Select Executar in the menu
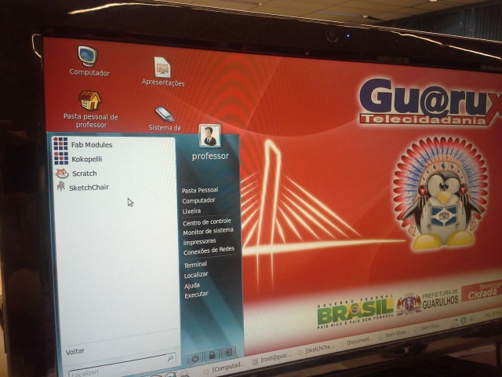 (196, 295)
